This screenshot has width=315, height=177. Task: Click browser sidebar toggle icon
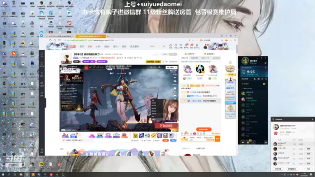coord(59,41)
